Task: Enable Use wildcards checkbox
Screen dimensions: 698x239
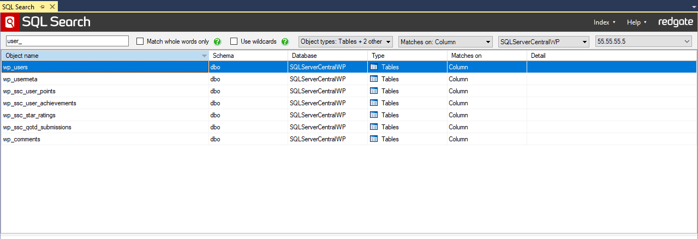Action: [x=234, y=41]
